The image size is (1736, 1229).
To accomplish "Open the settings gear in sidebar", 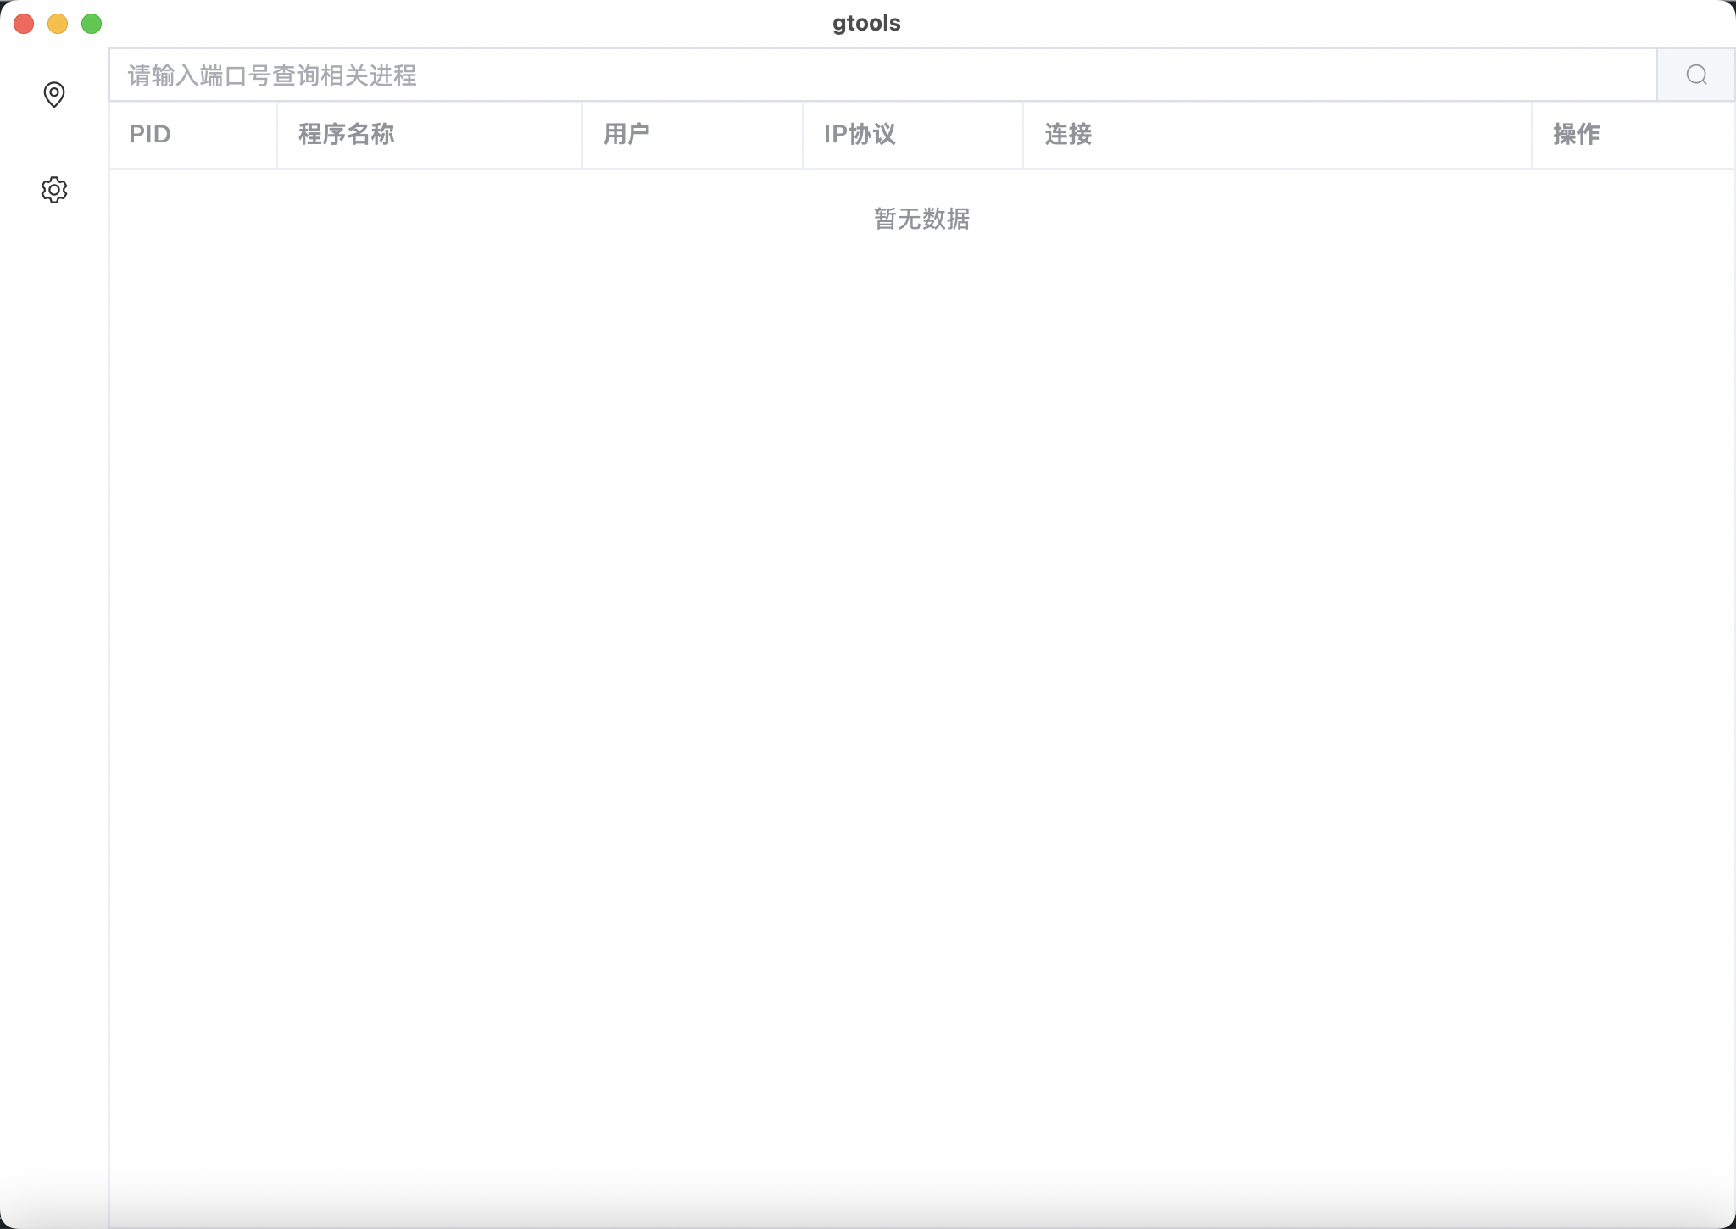I will click(x=54, y=190).
